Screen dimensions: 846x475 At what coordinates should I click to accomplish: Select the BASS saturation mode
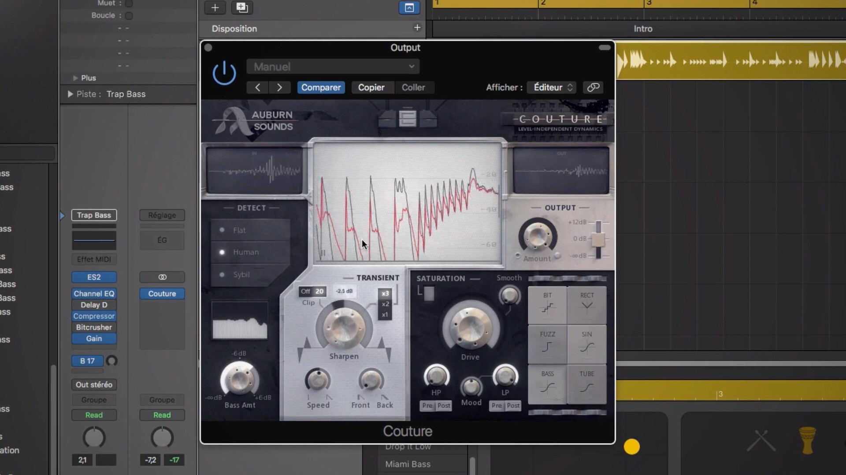(547, 384)
